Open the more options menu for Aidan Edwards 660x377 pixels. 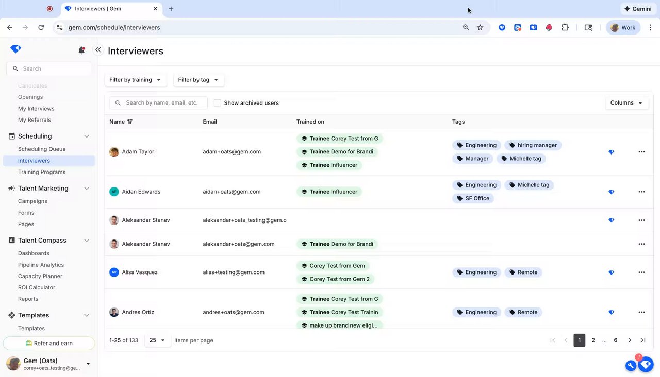pos(642,192)
